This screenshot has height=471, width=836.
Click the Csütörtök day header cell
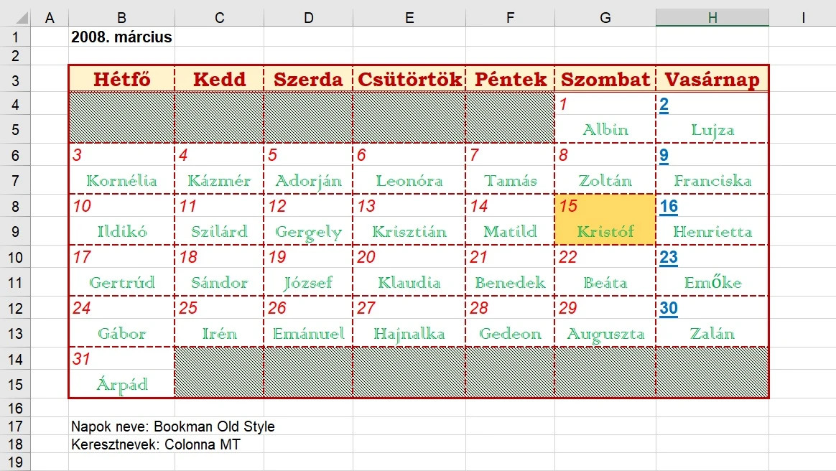tap(409, 79)
